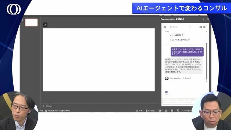Viewport: 231px width, 130px height.
Task: Switch to Reading view icon
Action: pyautogui.click(x=172, y=111)
